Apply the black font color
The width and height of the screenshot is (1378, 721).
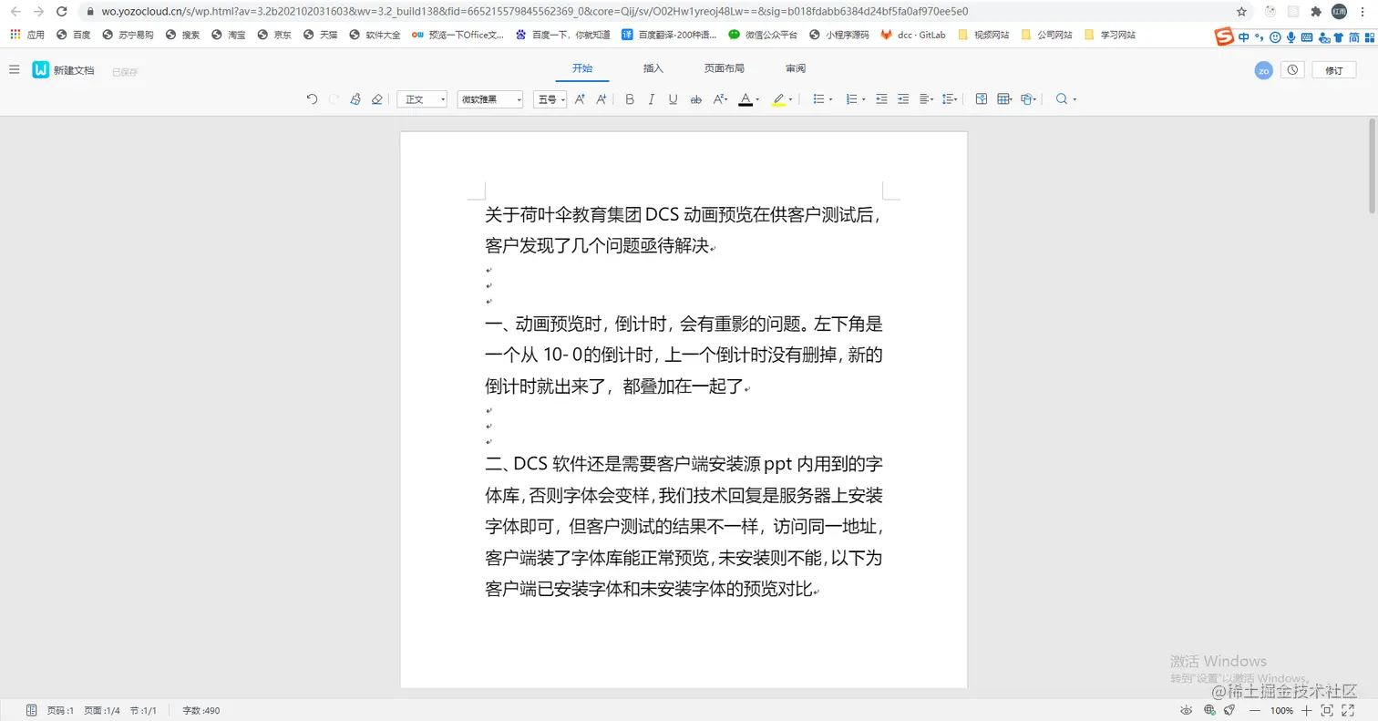click(745, 99)
